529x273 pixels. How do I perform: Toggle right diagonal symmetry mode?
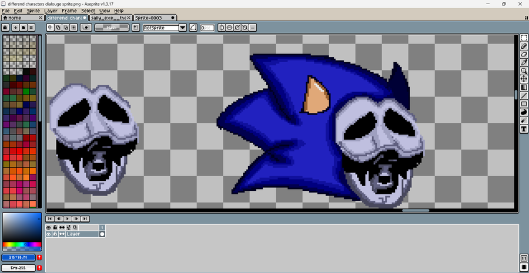coord(237,28)
